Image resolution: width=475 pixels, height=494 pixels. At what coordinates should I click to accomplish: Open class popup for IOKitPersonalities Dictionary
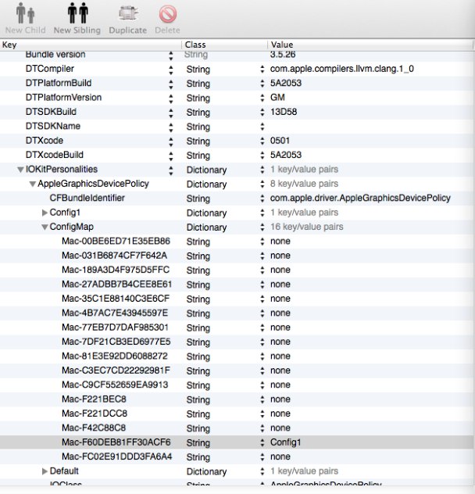(x=262, y=170)
